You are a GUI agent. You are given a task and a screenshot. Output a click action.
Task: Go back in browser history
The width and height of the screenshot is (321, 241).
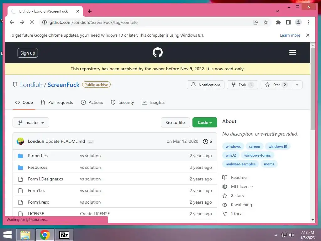(x=12, y=22)
